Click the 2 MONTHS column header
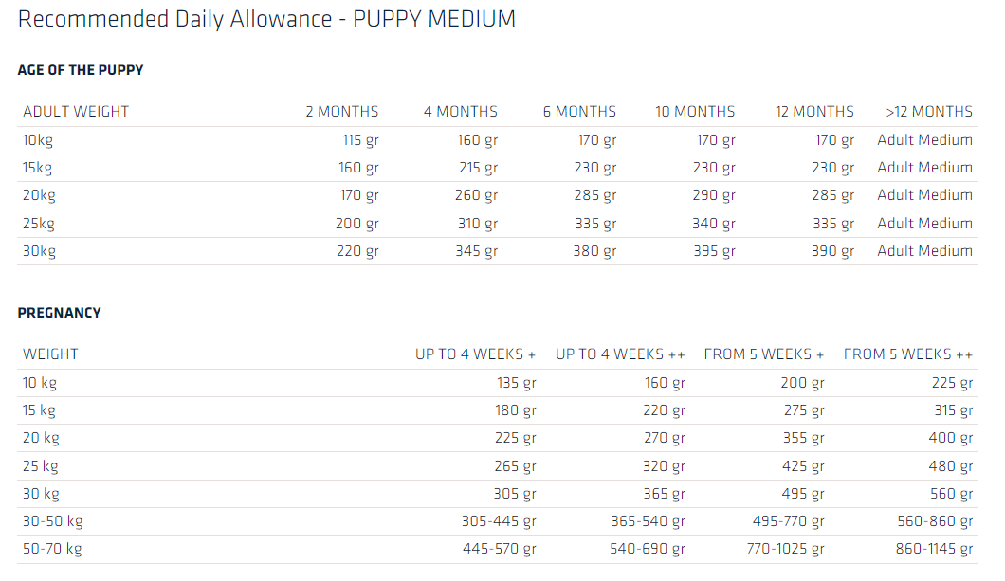The image size is (1005, 581). pyautogui.click(x=341, y=112)
